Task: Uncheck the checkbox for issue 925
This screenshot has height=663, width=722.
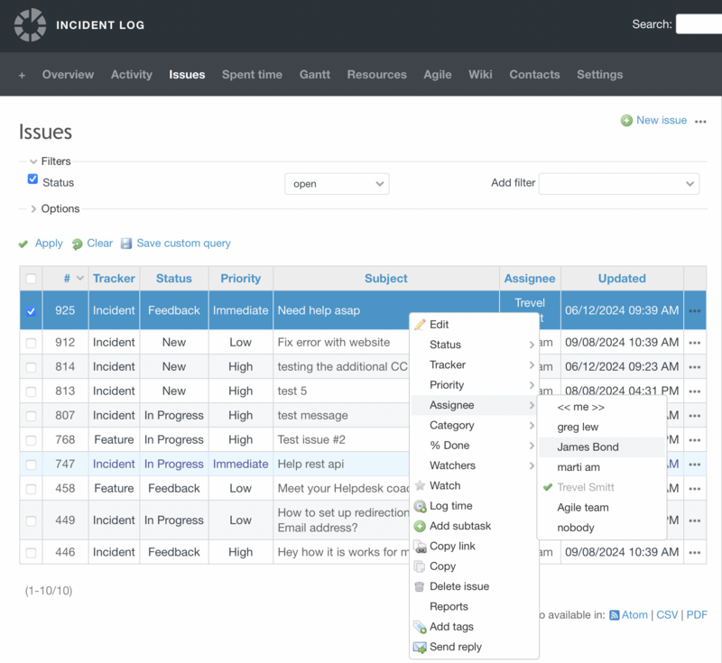Action: 32,311
